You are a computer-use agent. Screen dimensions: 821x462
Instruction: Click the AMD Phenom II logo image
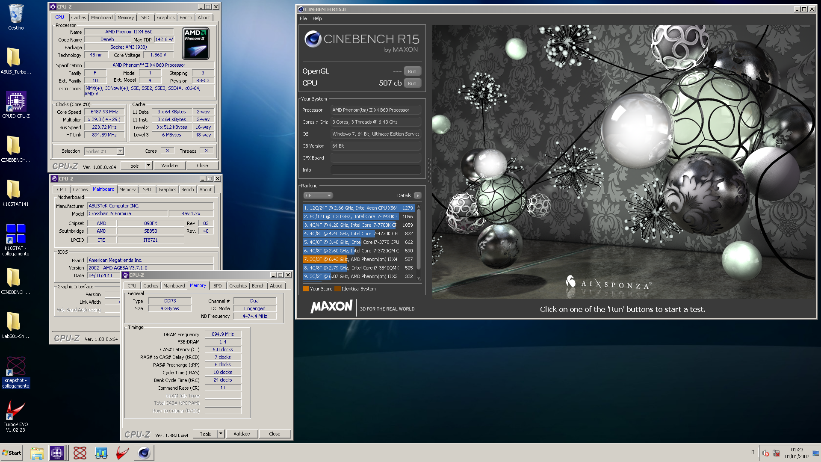click(x=196, y=43)
